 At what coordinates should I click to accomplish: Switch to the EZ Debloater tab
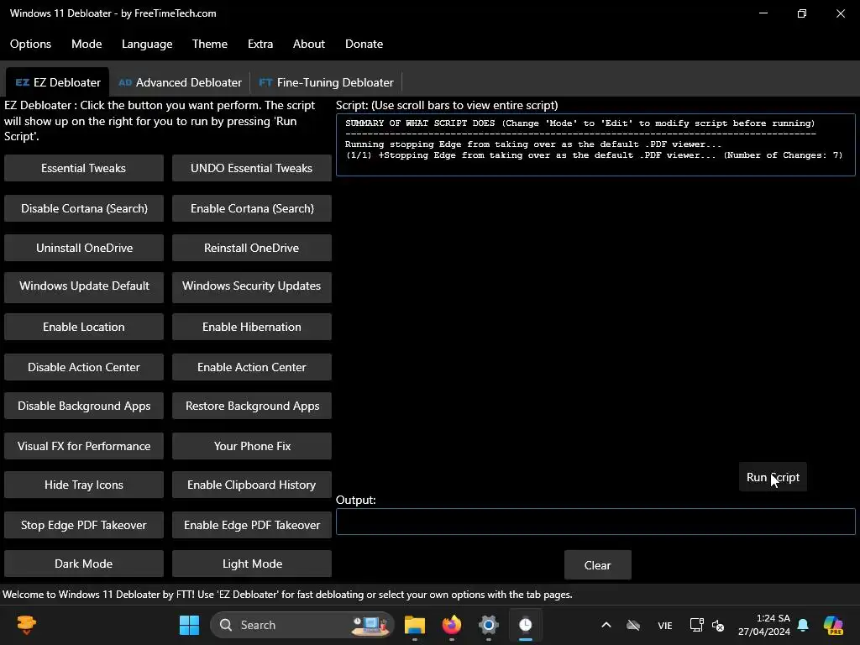coord(58,82)
